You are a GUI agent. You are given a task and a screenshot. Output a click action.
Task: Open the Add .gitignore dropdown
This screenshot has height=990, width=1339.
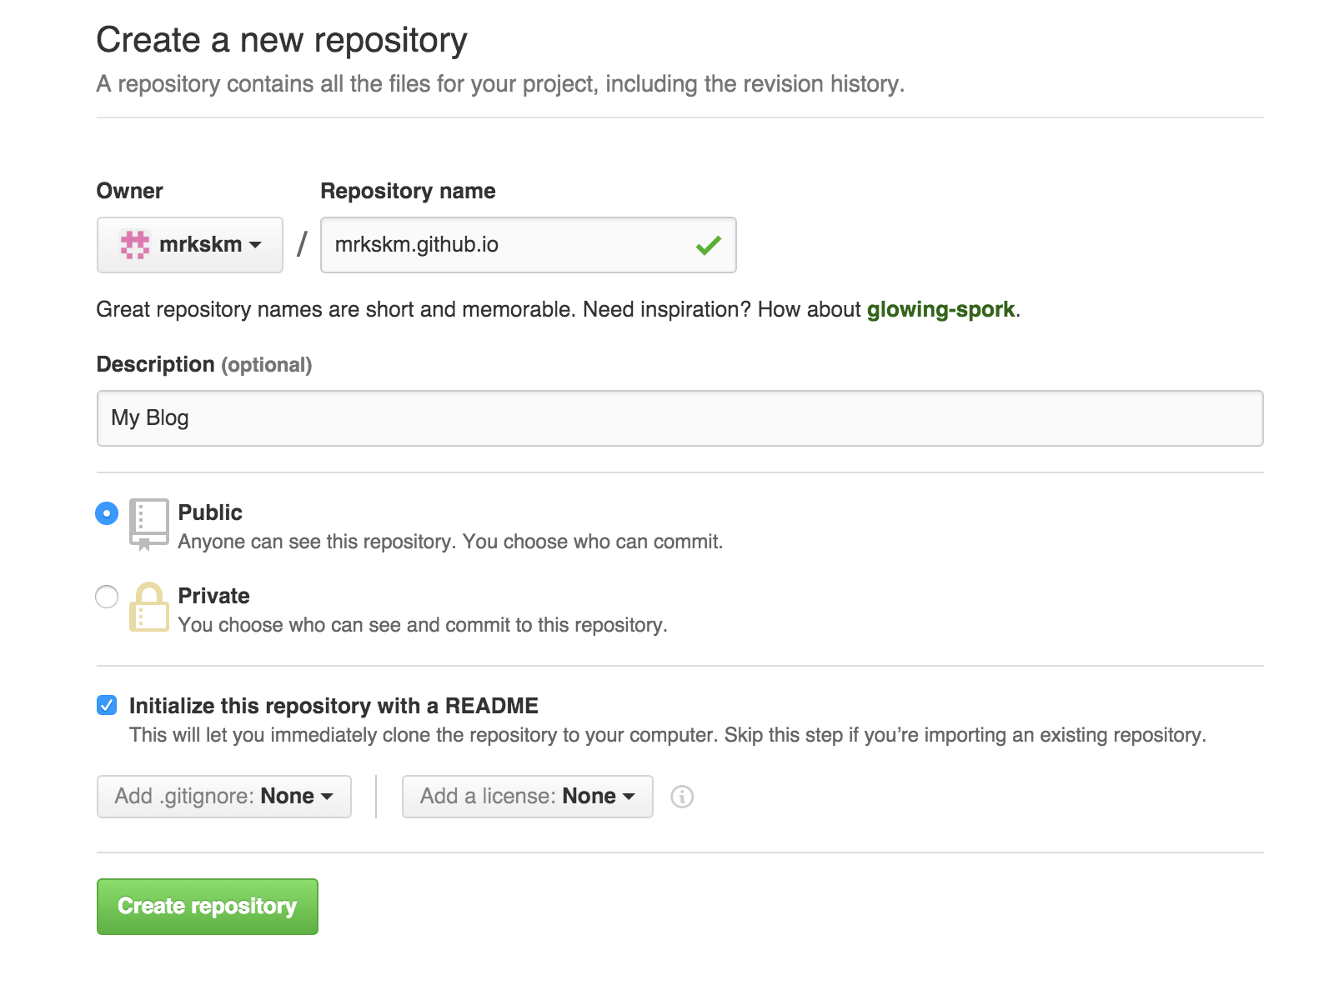click(224, 797)
